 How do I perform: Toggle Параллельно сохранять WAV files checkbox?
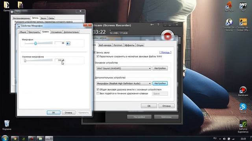click(x=98, y=56)
